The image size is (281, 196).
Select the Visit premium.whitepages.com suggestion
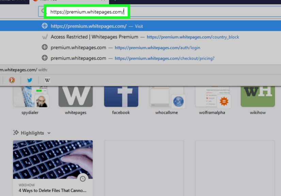140,26
